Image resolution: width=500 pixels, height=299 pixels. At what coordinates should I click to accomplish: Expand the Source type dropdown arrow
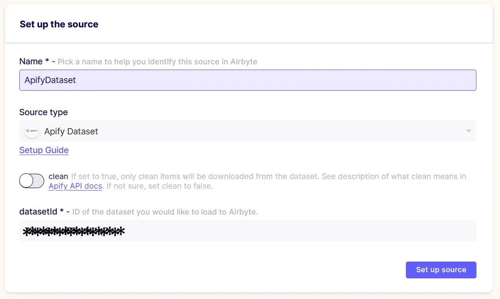pyautogui.click(x=468, y=131)
